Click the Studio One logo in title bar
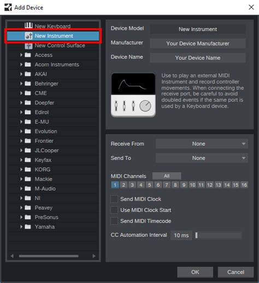259x283 pixels. point(8,8)
